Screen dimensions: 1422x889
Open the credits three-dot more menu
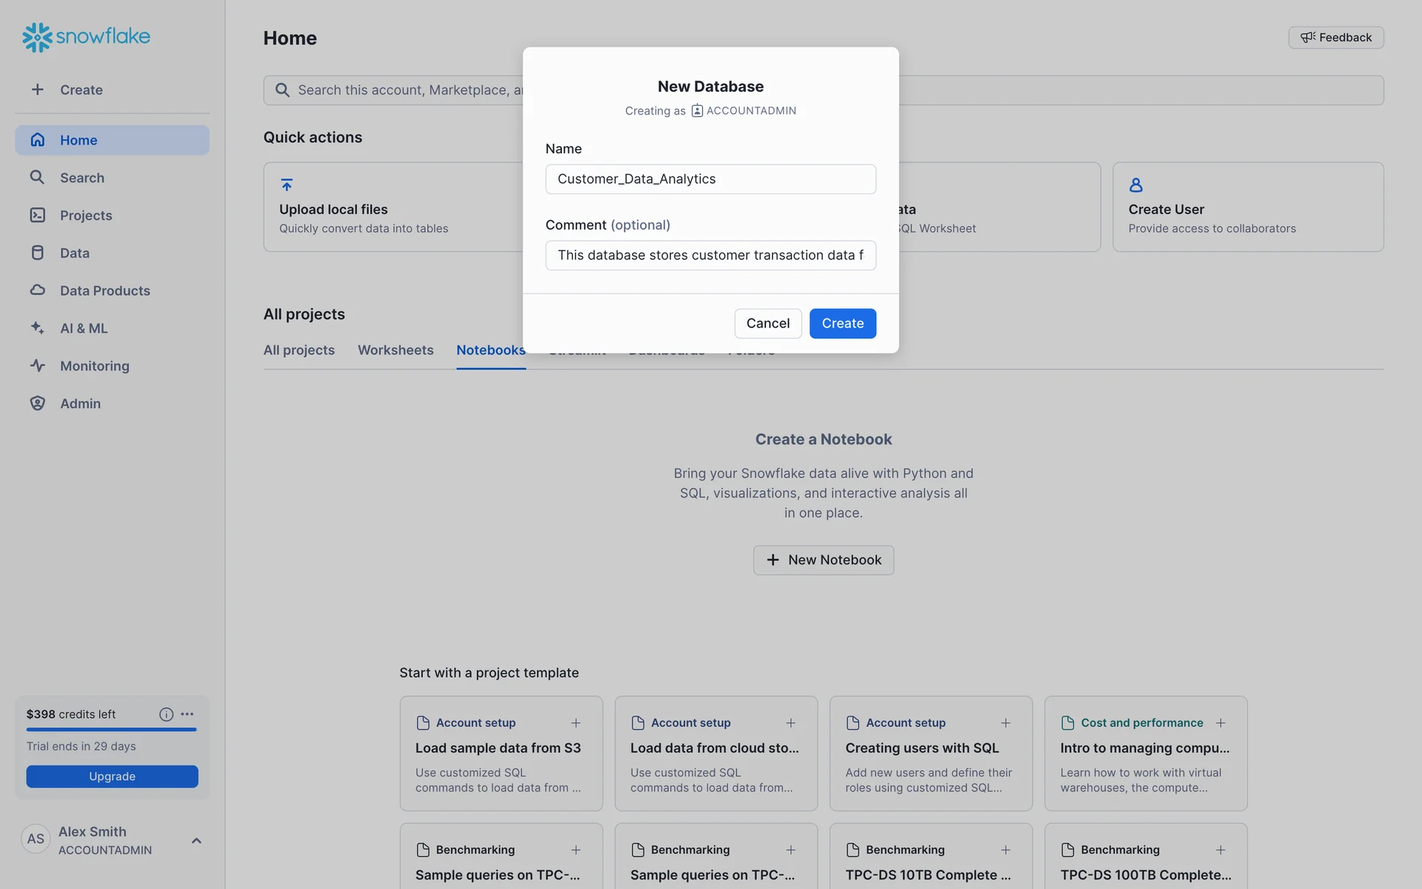coord(187,714)
